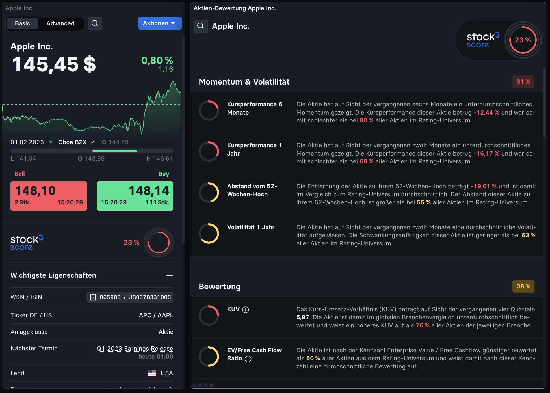The width and height of the screenshot is (550, 393).
Task: Switch to Advanced mode
Action: (x=60, y=23)
